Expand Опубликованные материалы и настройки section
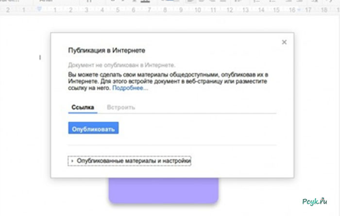The height and width of the screenshot is (216, 340). [x=130, y=161]
